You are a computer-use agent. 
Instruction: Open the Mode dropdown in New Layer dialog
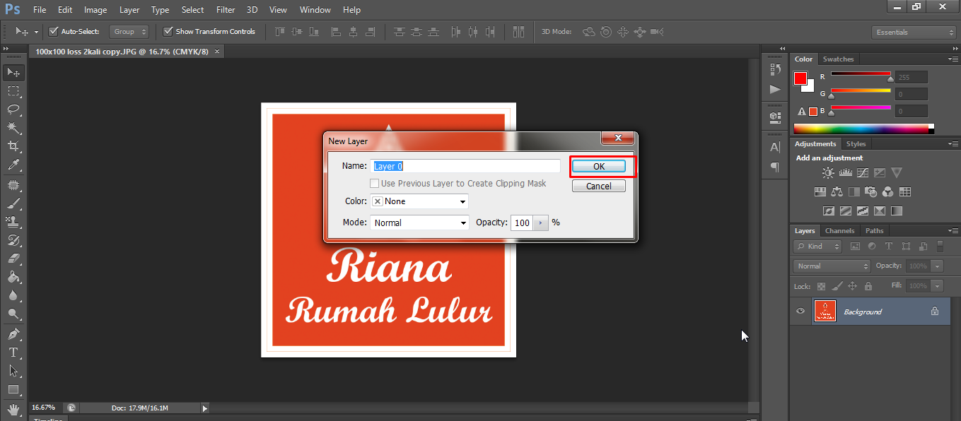419,222
